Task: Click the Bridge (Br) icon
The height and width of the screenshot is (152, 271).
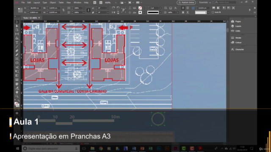Action: click(x=95, y=3)
